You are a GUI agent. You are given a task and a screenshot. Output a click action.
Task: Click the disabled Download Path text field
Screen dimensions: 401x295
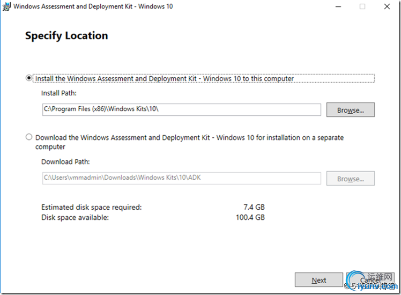point(182,178)
